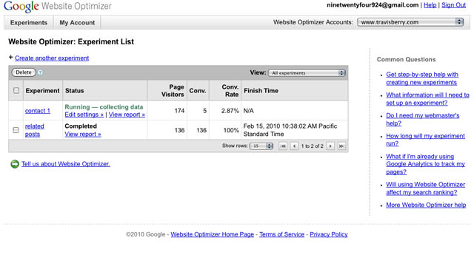
Task: Open Do I need my webmaster's help
Action: [x=423, y=120]
